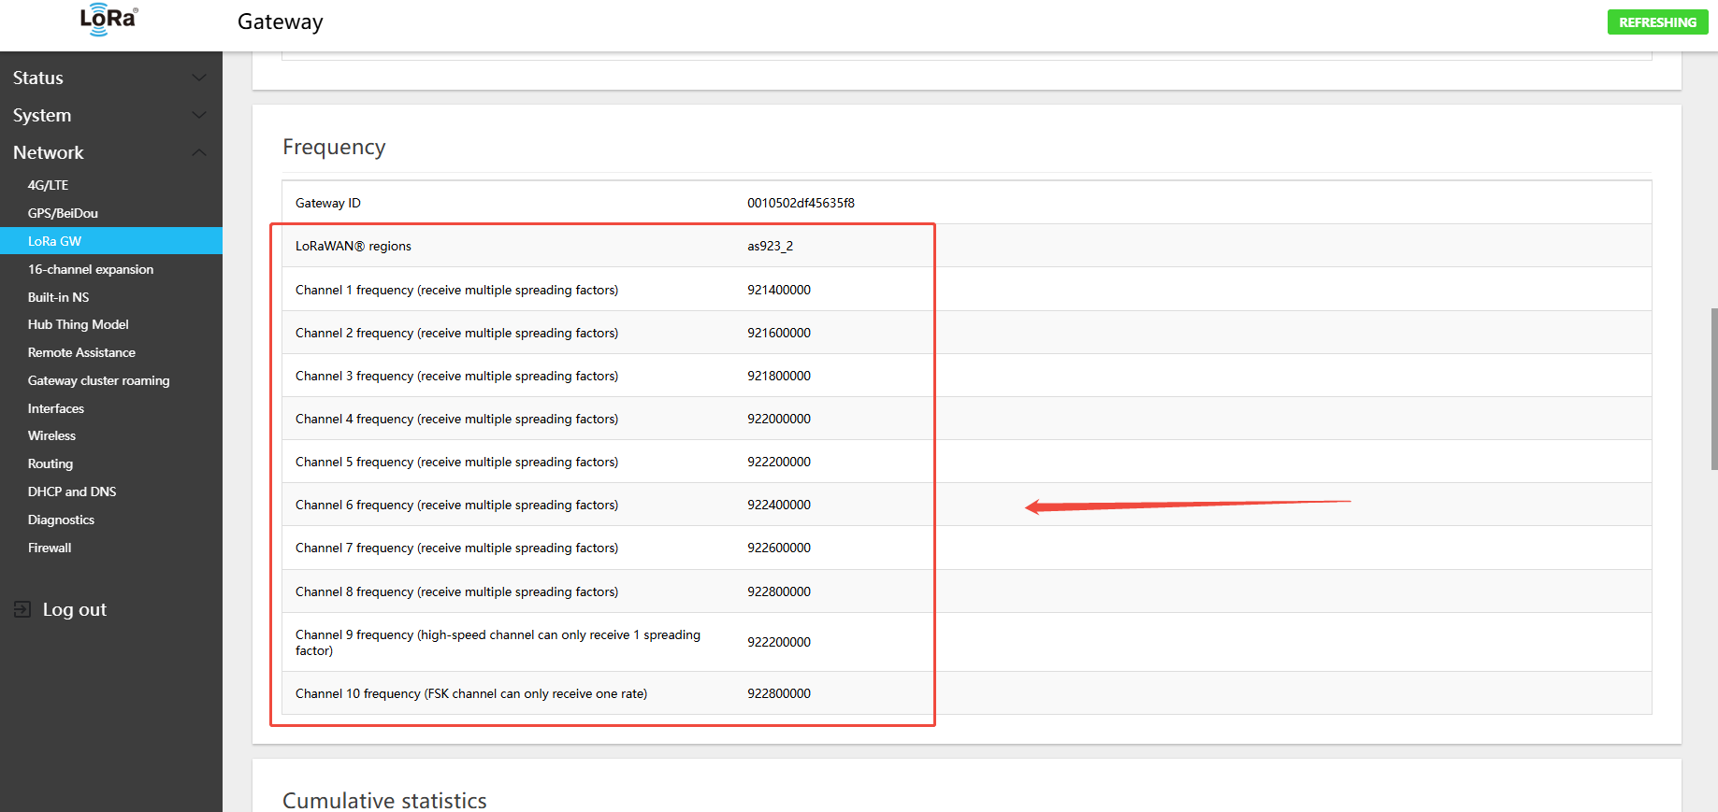Screen dimensions: 1718x812
Task: Open the Firewall page
Action: [50, 548]
